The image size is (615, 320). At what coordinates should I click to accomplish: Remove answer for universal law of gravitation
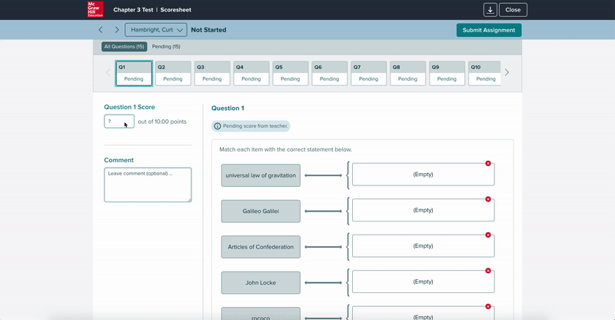point(488,163)
